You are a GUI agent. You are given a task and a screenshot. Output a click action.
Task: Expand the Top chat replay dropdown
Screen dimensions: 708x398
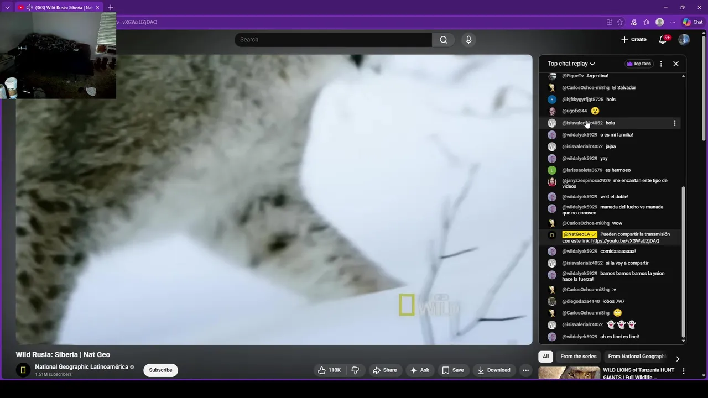[x=571, y=64]
